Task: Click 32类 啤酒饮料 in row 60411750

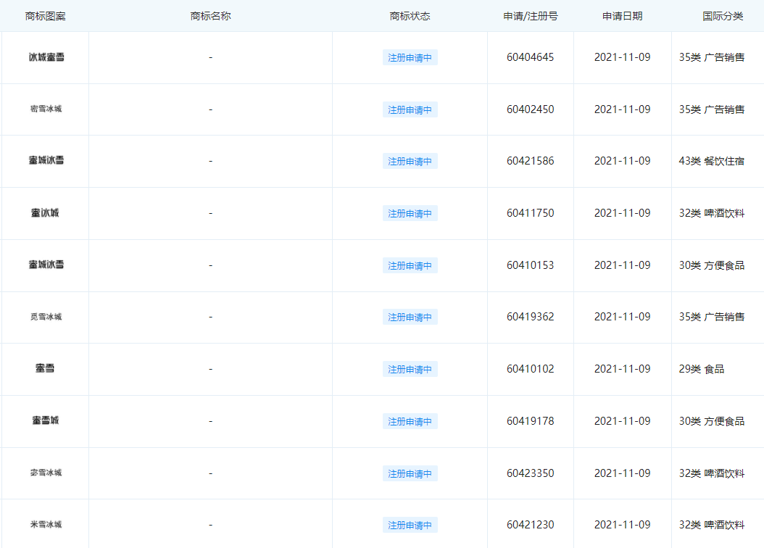Action: 711,213
